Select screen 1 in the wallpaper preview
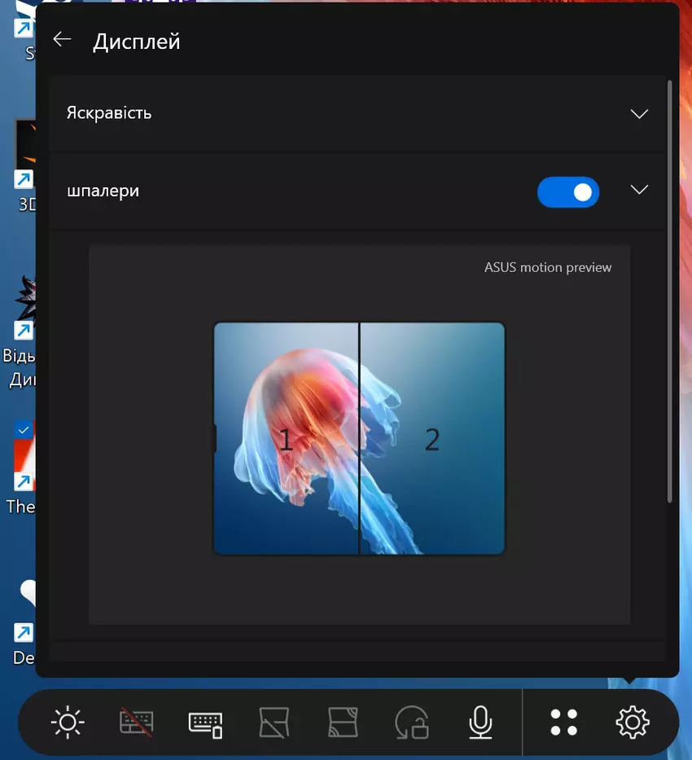 [x=286, y=439]
